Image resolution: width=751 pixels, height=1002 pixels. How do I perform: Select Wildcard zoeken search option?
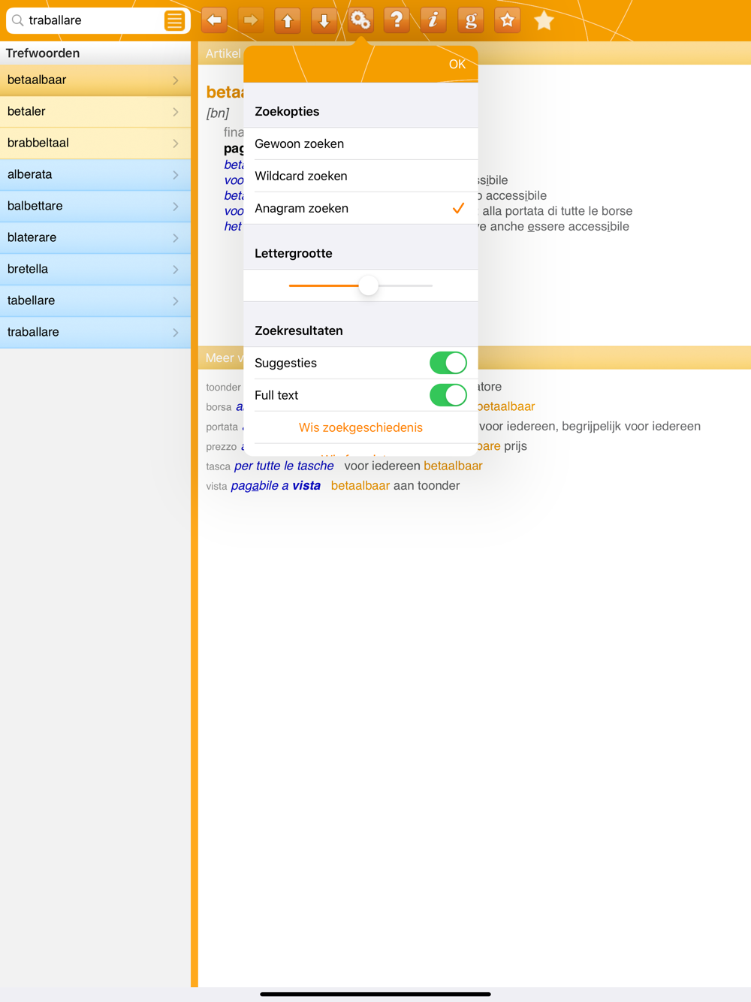coord(360,176)
